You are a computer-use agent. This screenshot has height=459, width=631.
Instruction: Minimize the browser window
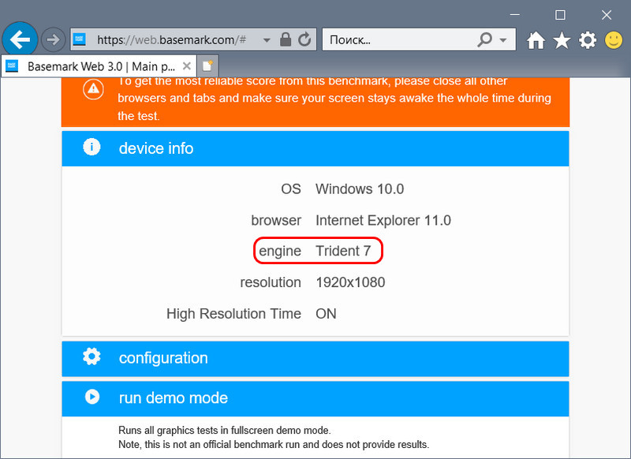point(515,15)
